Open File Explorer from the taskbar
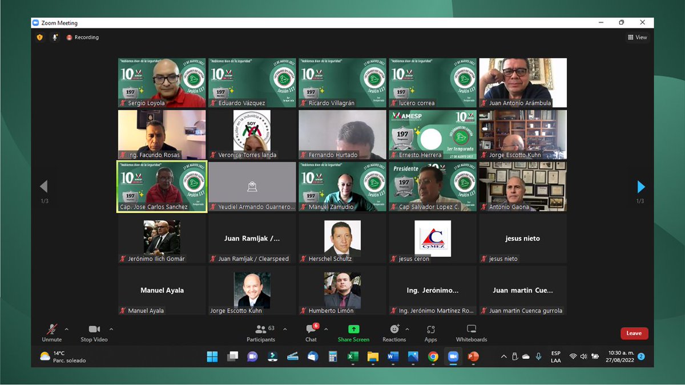The height and width of the screenshot is (385, 685). [373, 356]
